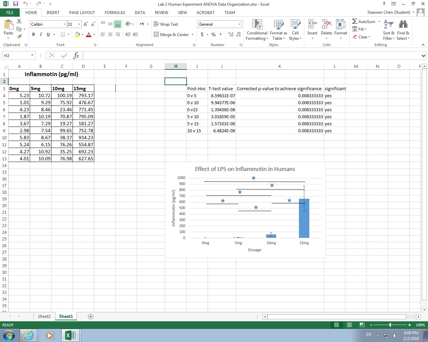The height and width of the screenshot is (342, 428).
Task: Switch to Sheet2 worksheet tab
Action: point(44,316)
